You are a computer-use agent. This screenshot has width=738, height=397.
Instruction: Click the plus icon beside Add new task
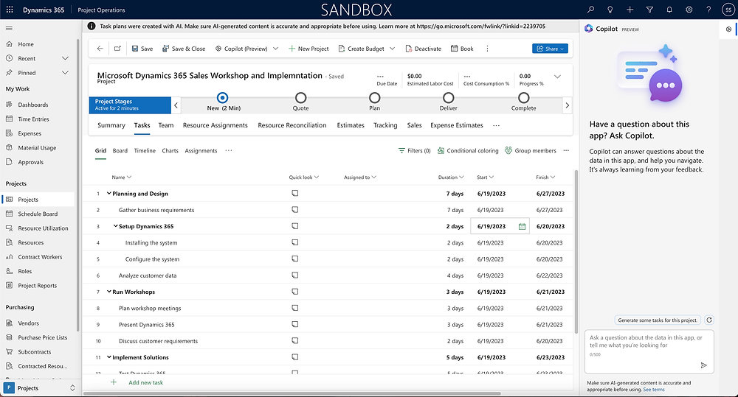[114, 382]
